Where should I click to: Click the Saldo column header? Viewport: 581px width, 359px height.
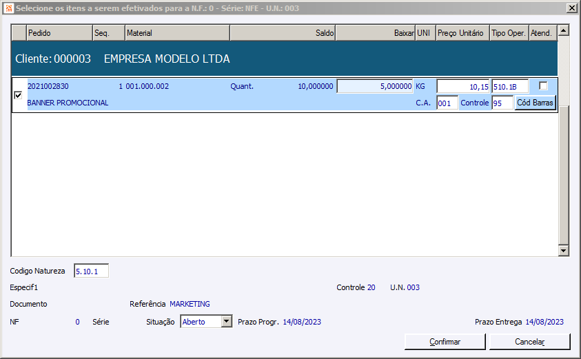click(x=283, y=33)
